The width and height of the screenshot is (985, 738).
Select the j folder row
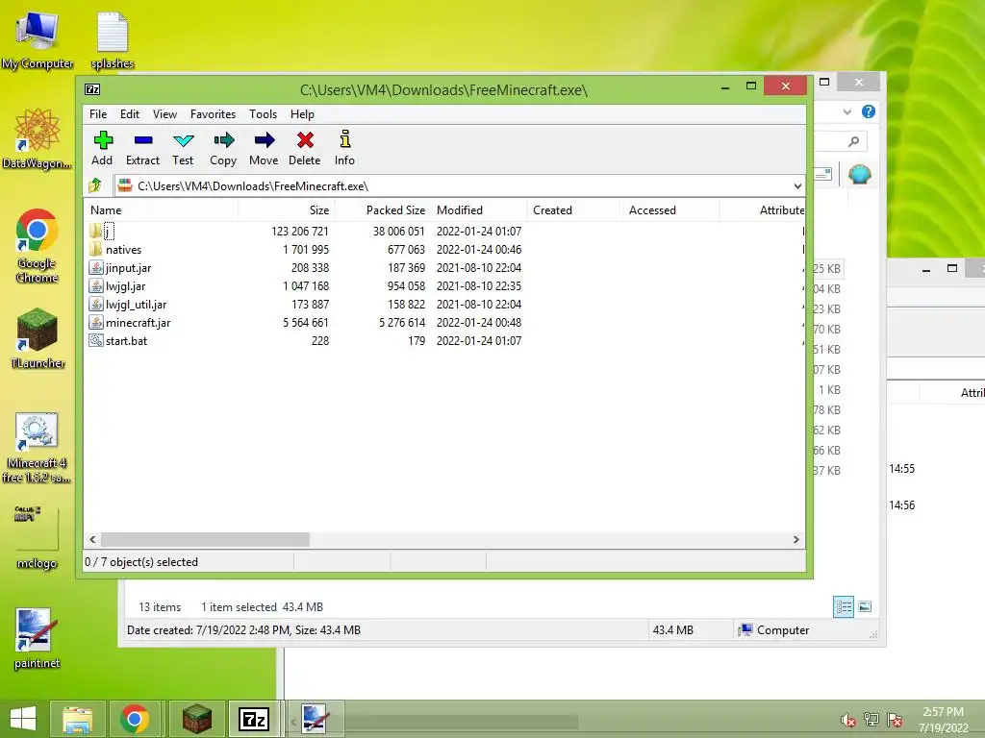[444, 232]
